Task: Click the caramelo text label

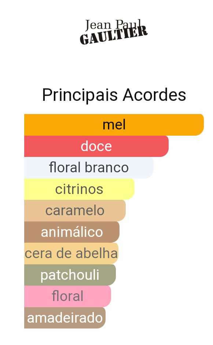Action: 75,210
